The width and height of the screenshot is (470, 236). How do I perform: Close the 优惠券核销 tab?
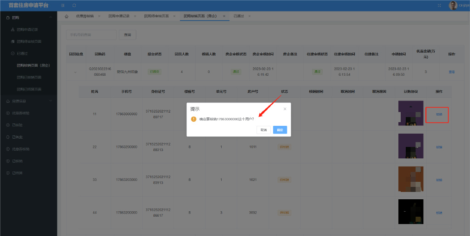[x=99, y=16]
